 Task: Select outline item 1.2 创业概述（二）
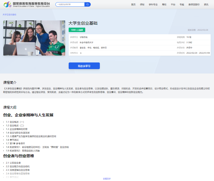[x=15, y=125]
